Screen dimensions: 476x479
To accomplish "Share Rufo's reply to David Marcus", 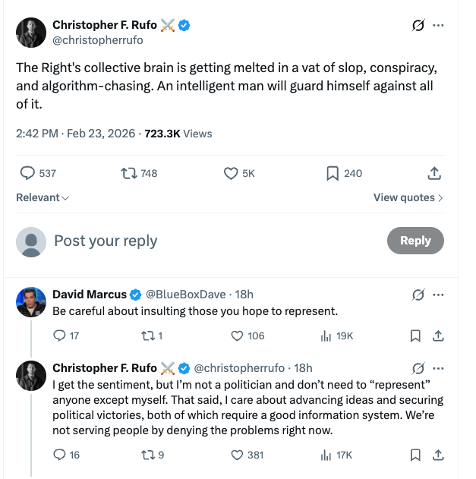I will 437,455.
